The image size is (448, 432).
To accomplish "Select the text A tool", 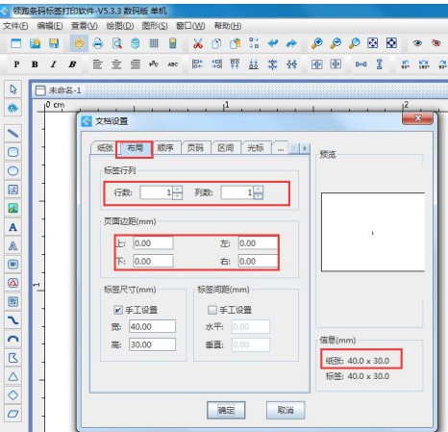I will coord(12,227).
